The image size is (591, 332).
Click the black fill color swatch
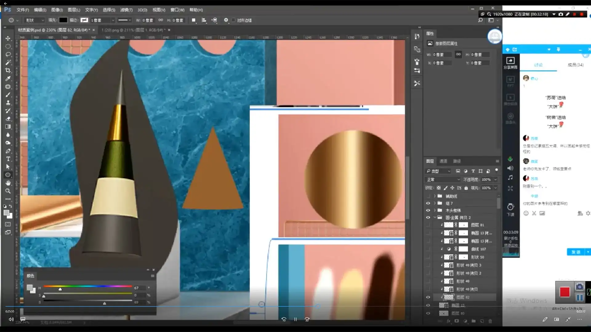click(63, 20)
